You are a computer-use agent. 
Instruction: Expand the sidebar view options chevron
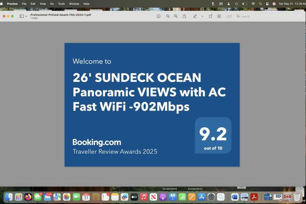(26, 17)
